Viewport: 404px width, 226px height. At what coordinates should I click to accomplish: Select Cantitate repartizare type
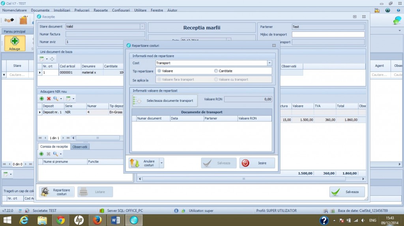coord(216,71)
